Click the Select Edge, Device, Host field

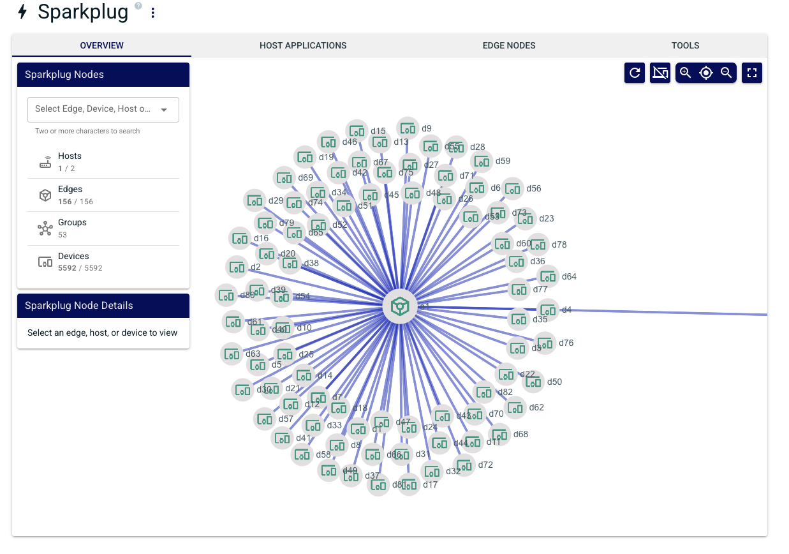coord(103,110)
